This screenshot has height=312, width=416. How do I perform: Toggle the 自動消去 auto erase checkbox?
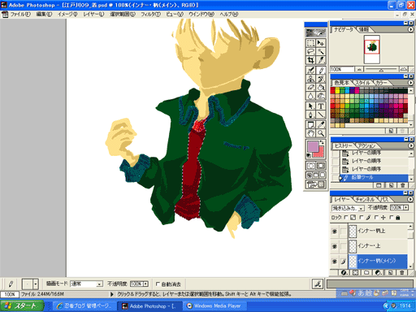158,284
